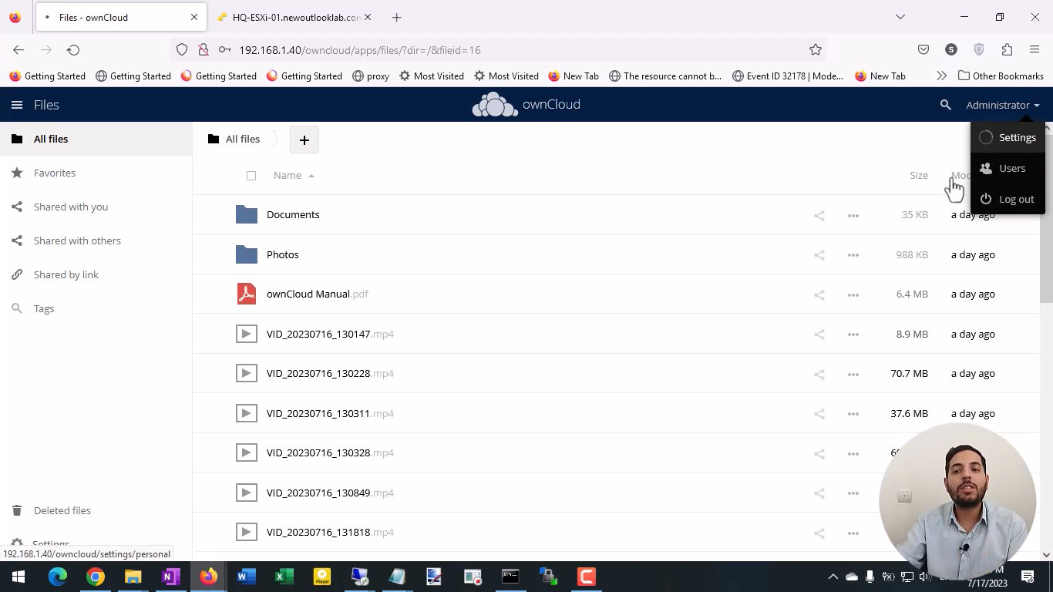1053x592 pixels.
Task: Share the Documents folder via share icon
Action: (819, 215)
